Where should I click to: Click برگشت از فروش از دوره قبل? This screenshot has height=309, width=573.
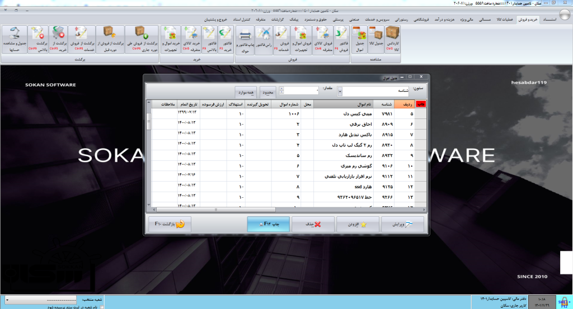(110, 40)
